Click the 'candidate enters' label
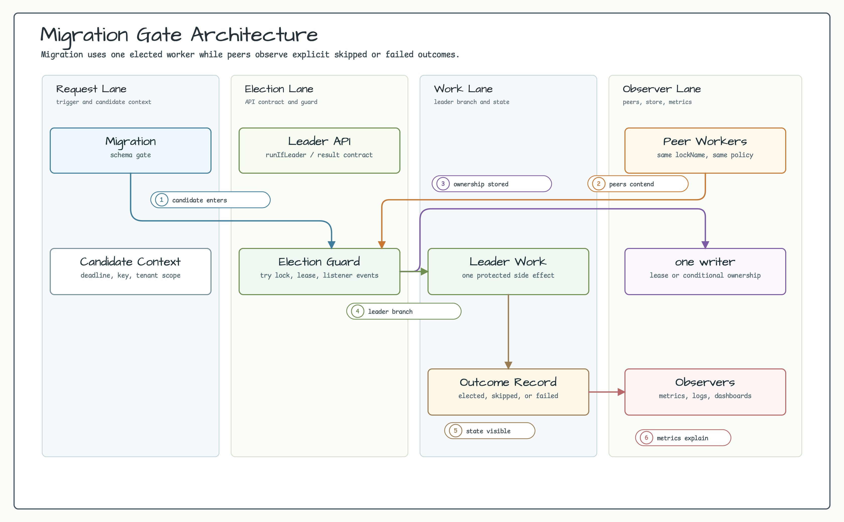The image size is (844, 522). pos(199,200)
